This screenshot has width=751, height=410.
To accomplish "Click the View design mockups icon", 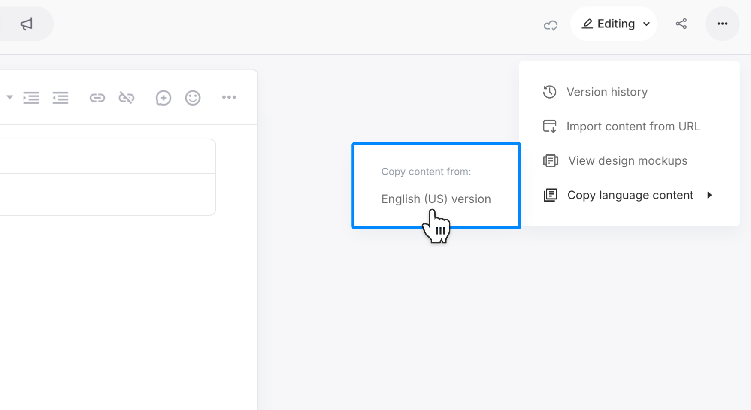I will (550, 160).
